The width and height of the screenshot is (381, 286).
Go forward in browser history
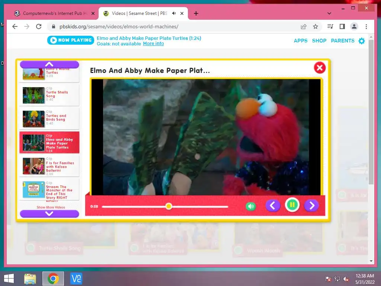pos(27,26)
